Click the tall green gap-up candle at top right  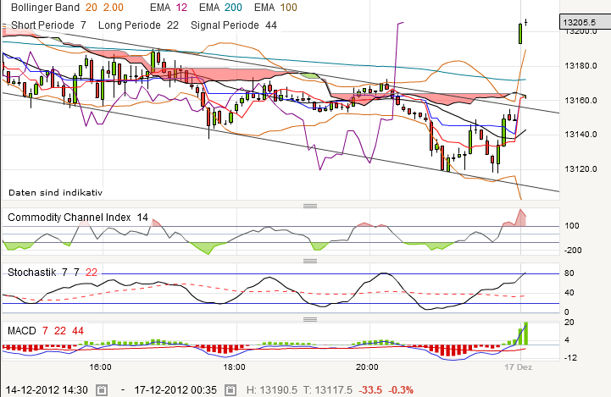tap(520, 34)
